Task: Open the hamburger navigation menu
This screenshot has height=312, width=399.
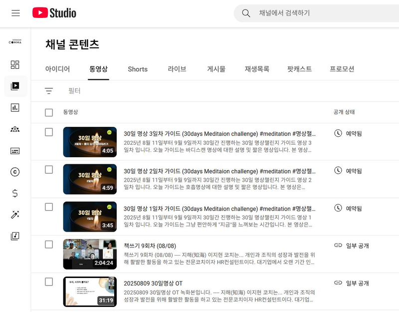Action: click(x=15, y=13)
